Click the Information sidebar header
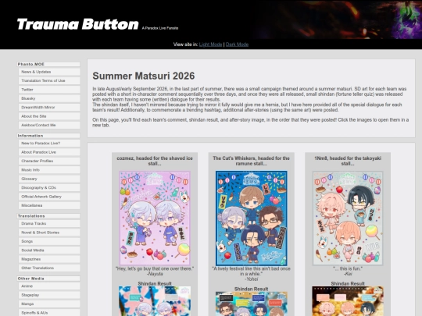Image resolution: width=422 pixels, height=316 pixels. click(48, 136)
